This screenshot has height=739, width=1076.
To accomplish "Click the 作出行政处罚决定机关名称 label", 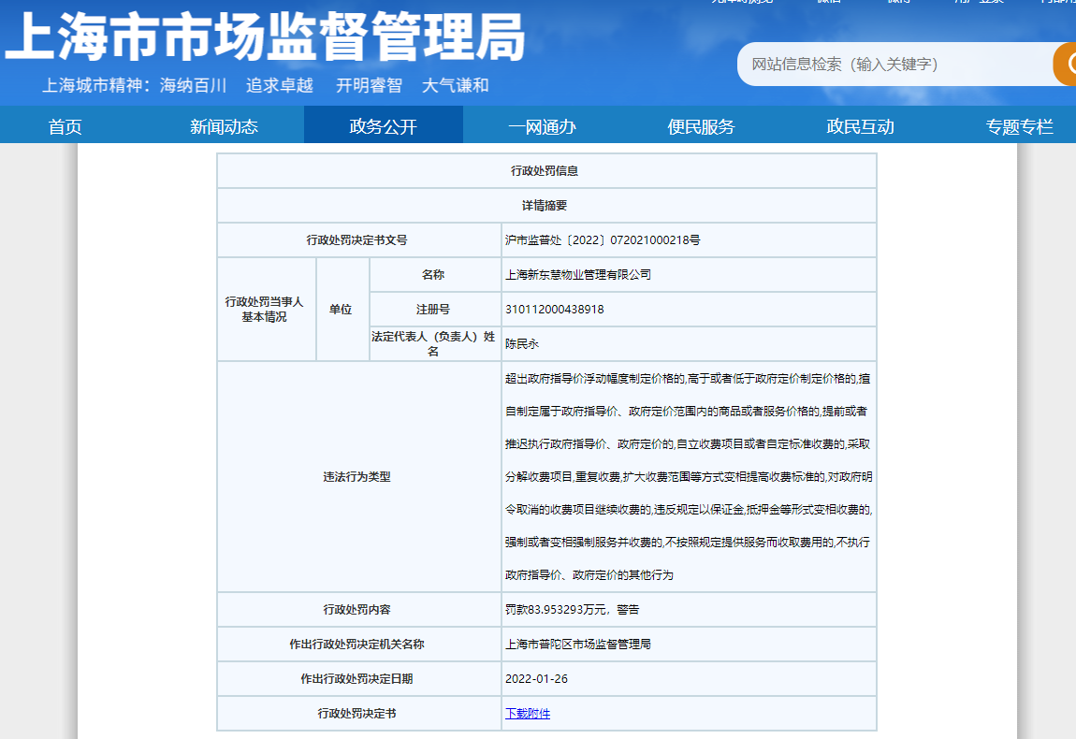I will 356,645.
